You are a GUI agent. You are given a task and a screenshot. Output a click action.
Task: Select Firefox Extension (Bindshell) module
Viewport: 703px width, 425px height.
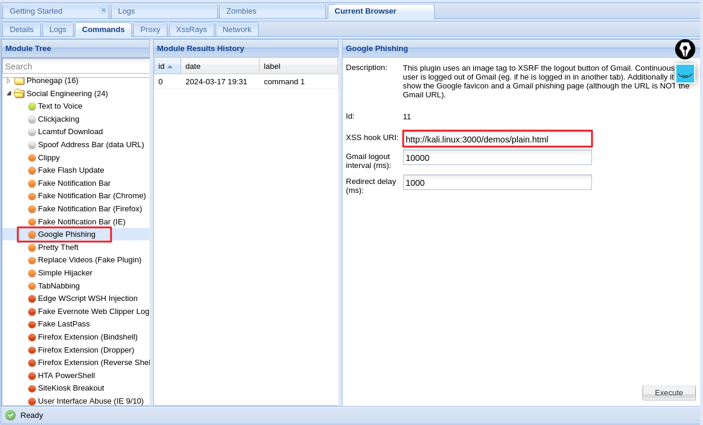pos(88,337)
